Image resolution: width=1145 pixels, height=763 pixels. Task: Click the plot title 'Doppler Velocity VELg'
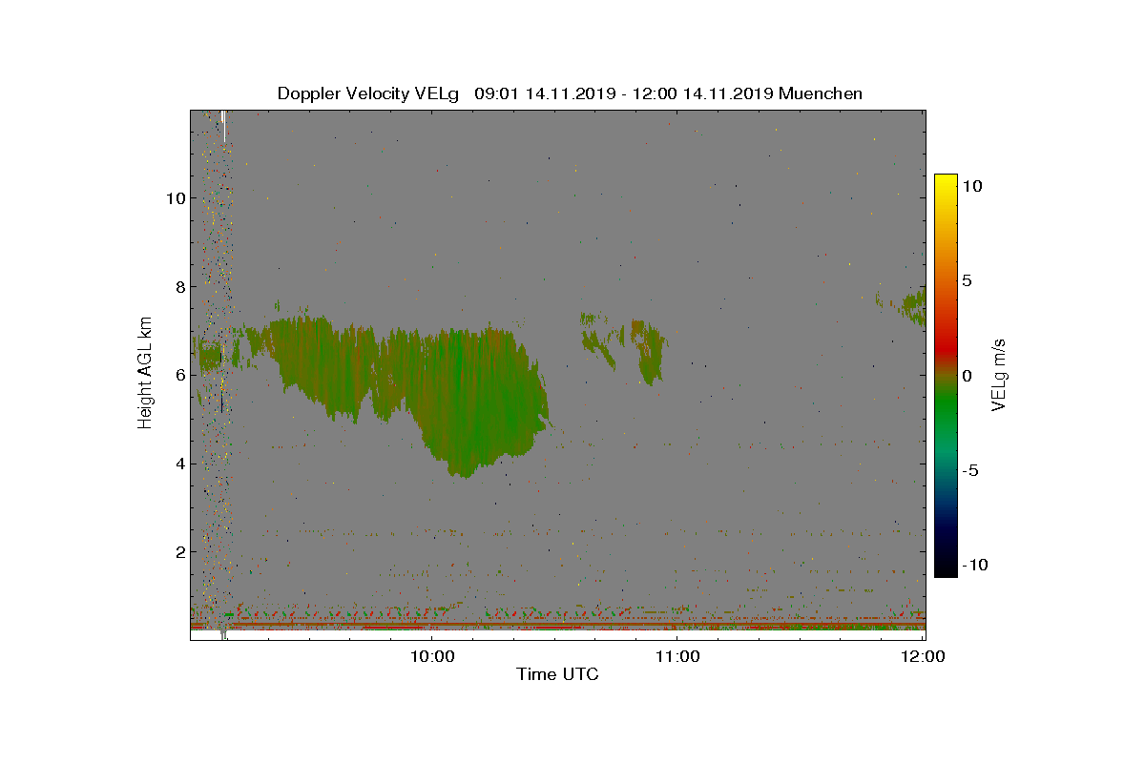pos(368,93)
